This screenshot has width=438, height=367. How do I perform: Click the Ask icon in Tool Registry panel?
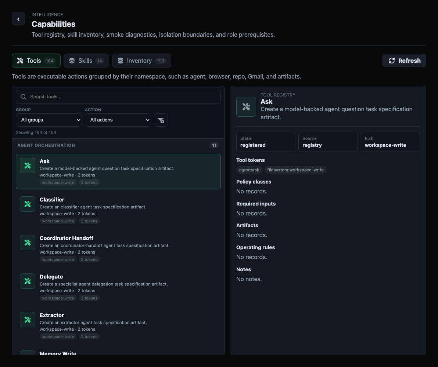246,106
